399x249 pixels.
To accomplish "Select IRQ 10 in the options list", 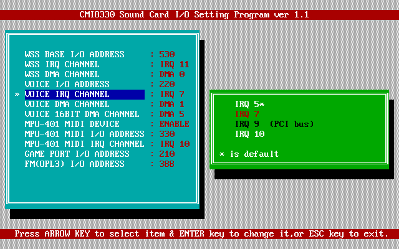I will pyautogui.click(x=249, y=134).
